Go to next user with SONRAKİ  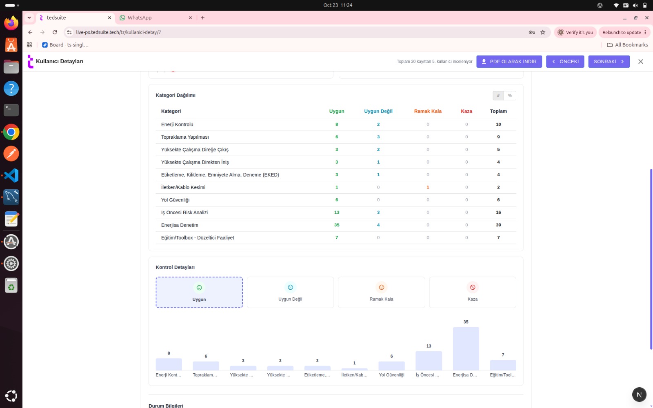click(x=609, y=62)
